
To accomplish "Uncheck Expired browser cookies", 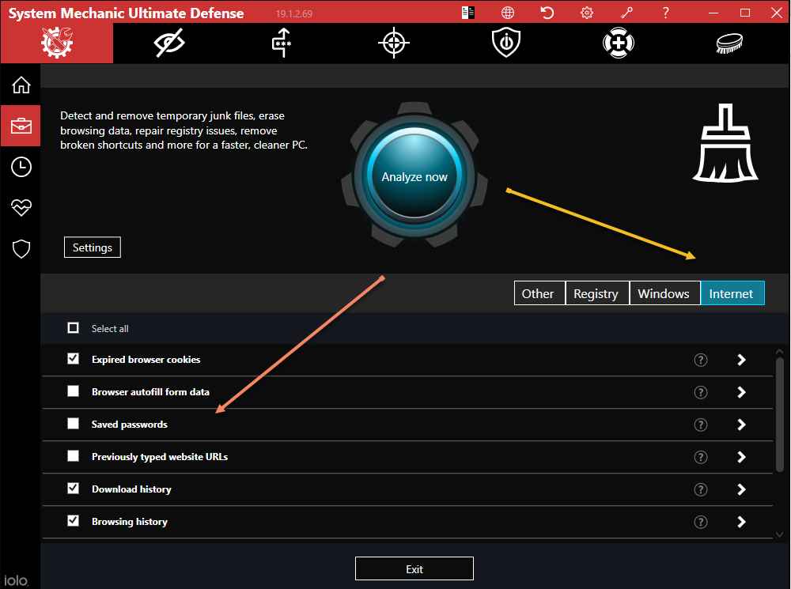I will tap(74, 359).
